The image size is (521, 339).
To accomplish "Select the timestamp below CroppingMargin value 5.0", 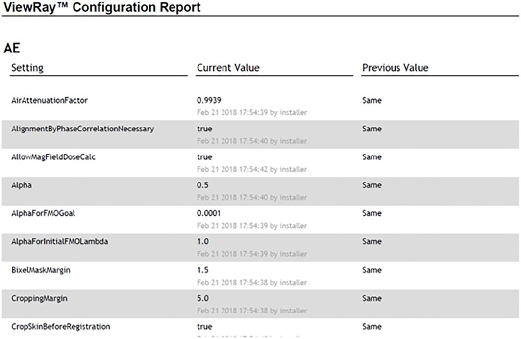I will click(x=252, y=311).
